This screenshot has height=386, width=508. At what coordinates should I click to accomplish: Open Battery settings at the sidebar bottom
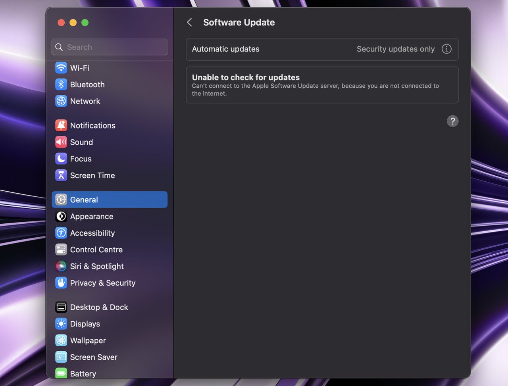83,373
